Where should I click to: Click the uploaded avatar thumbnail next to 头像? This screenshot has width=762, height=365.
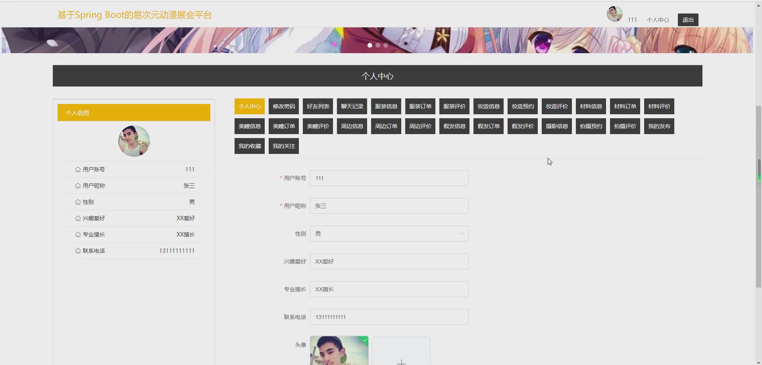click(x=339, y=351)
